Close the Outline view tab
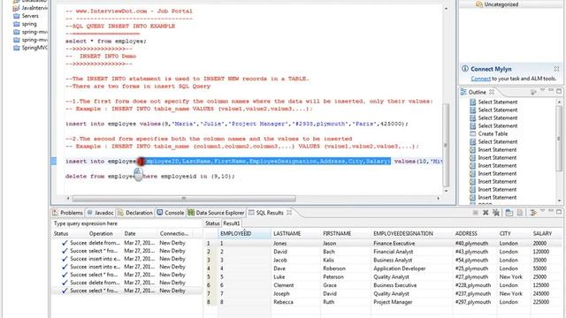 492,92
